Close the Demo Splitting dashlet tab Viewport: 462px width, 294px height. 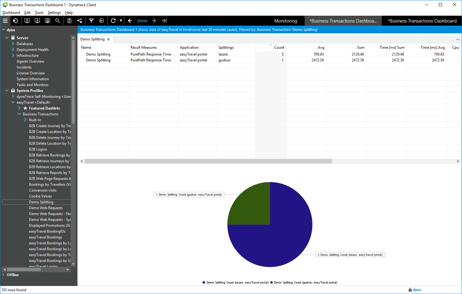pos(108,39)
